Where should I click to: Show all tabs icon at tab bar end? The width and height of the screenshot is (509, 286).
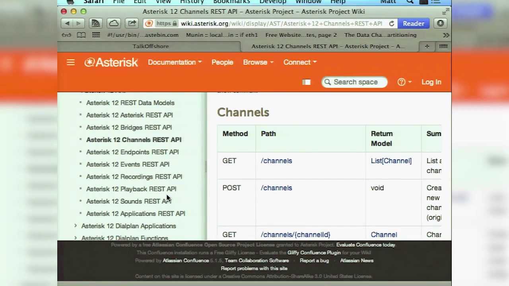point(443,46)
